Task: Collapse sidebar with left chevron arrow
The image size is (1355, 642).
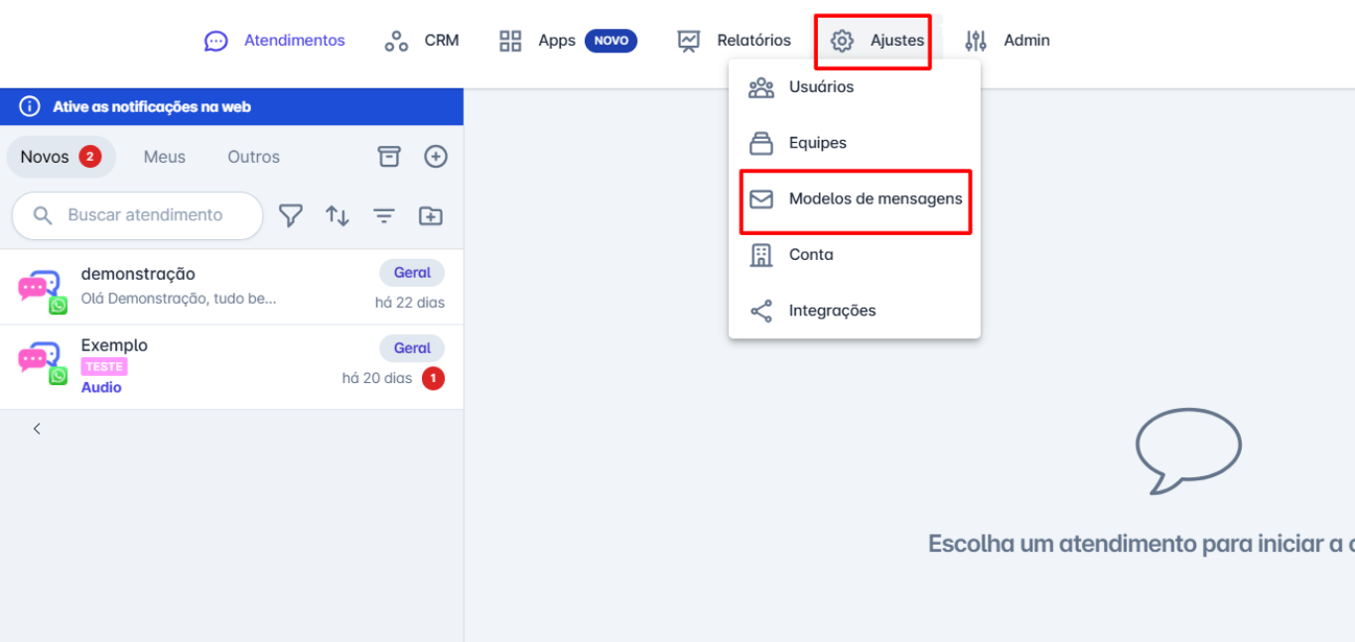Action: (x=37, y=429)
